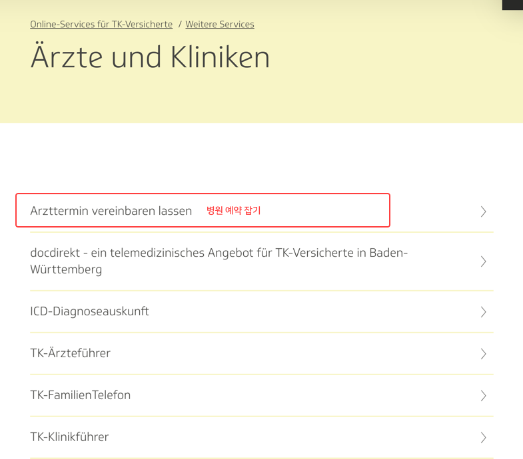The width and height of the screenshot is (523, 459).
Task: Open ICD-Diagnoseauskunft
Action: point(89,311)
